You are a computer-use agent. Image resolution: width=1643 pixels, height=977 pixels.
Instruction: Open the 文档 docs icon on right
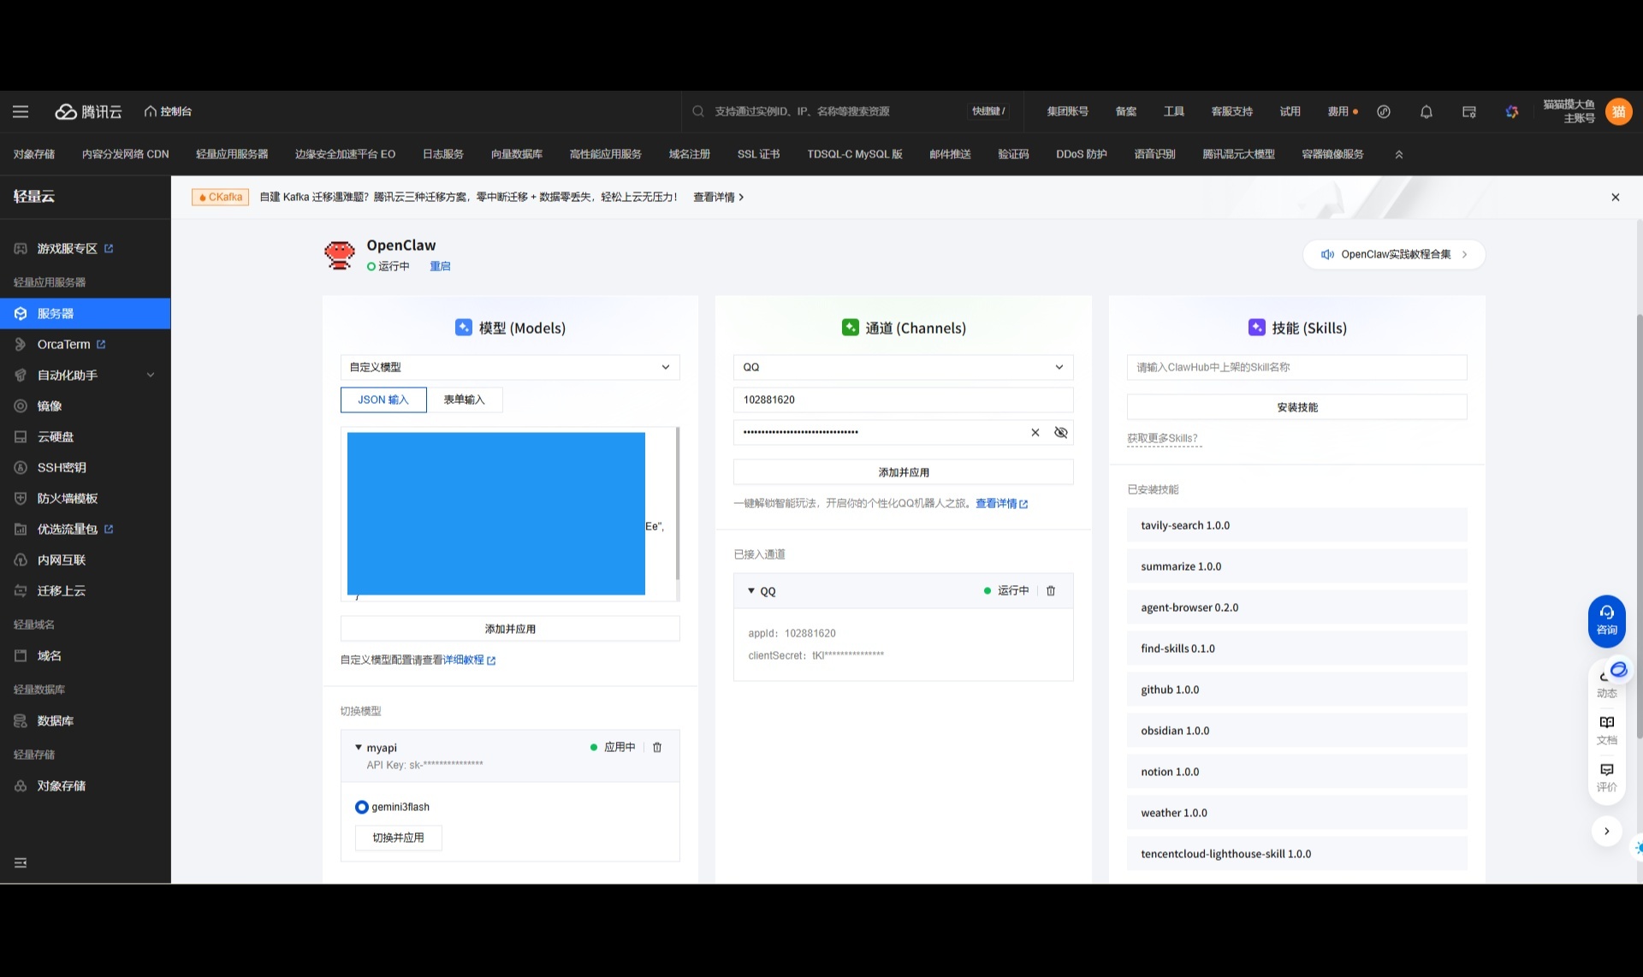[1606, 729]
